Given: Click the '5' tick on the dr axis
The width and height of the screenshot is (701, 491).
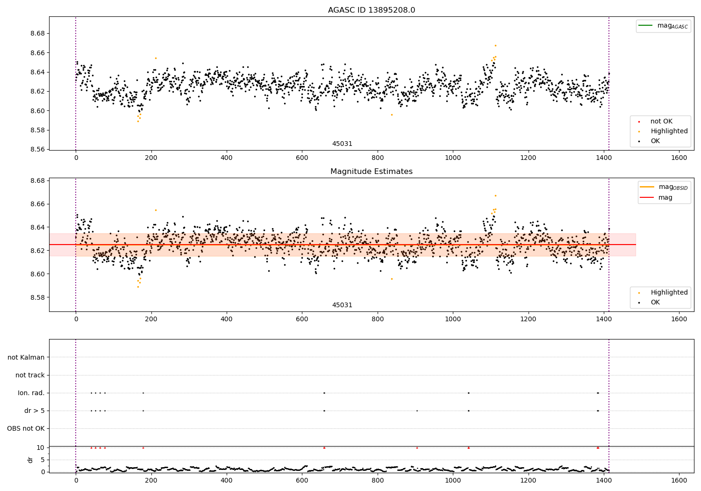Looking at the screenshot, I should [x=43, y=460].
